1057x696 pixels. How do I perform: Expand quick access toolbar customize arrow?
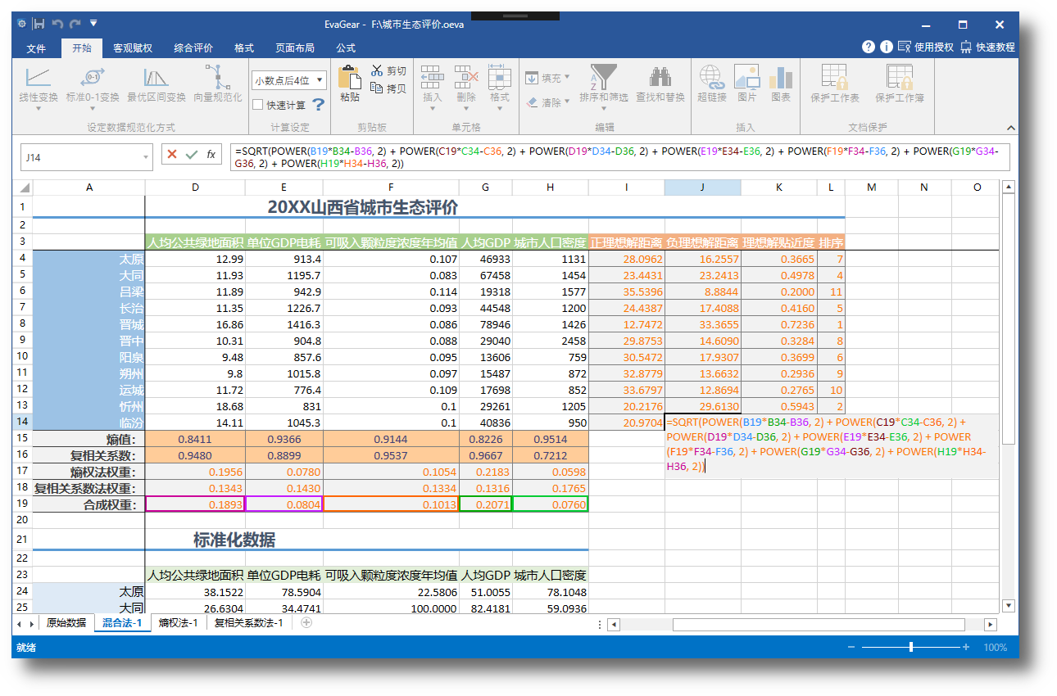click(93, 23)
